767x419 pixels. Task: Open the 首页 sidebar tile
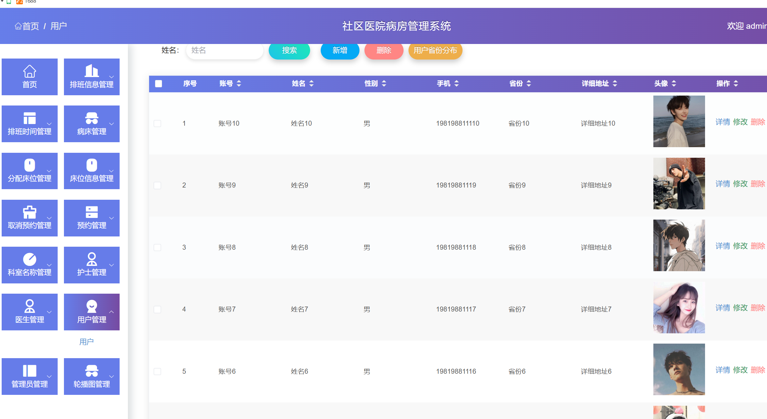pos(29,77)
